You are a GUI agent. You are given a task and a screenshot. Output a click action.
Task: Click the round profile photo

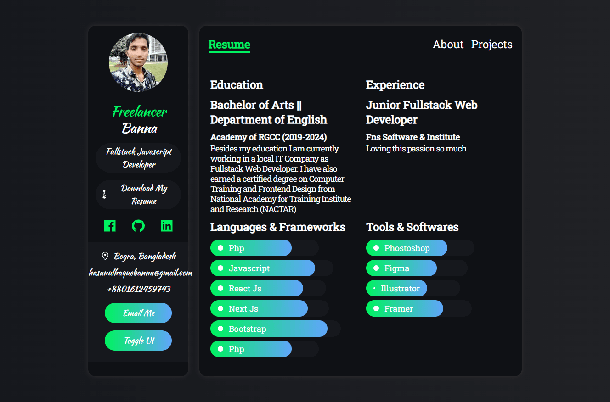coord(138,62)
